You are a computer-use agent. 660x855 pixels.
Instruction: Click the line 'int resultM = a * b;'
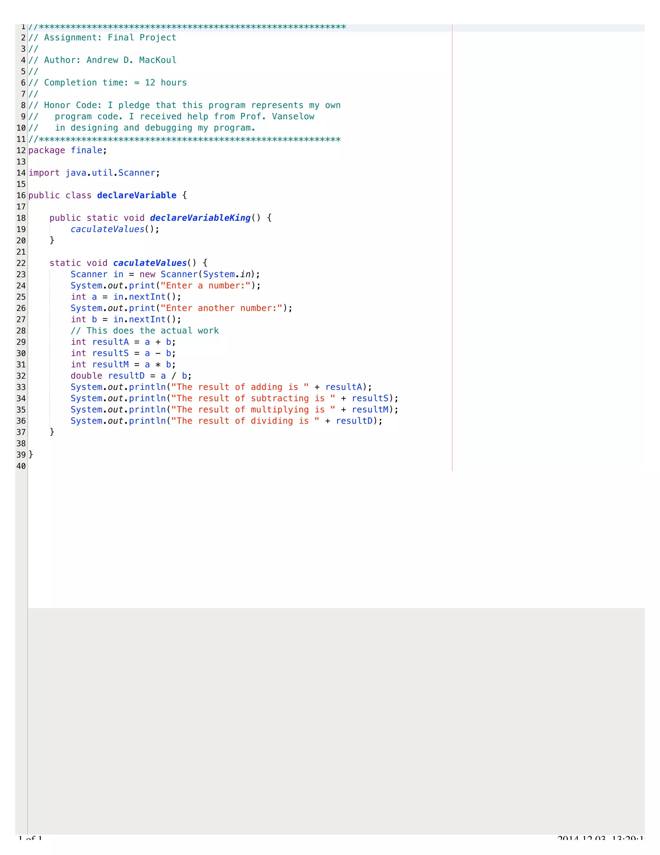pos(123,365)
